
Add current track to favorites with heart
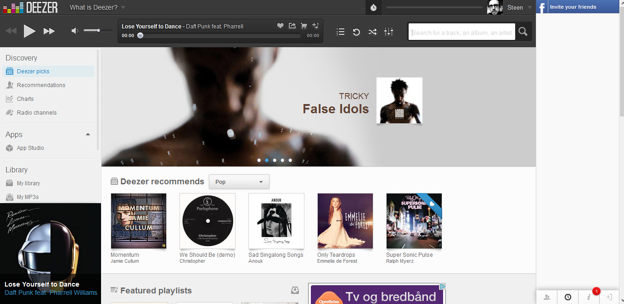pos(280,26)
